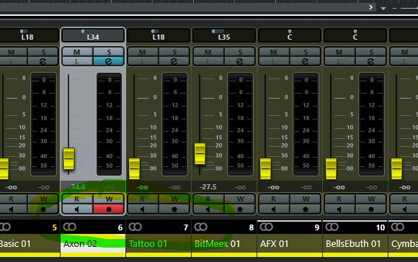Enable Read automation on Tattoo 01
The width and height of the screenshot is (418, 262).
(143, 199)
